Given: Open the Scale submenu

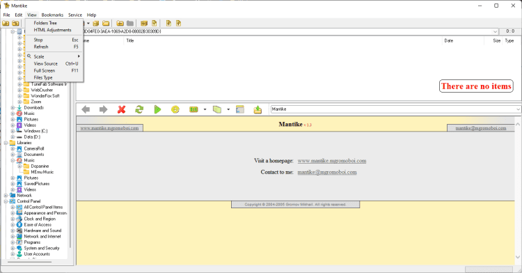Looking at the screenshot, I should point(54,56).
